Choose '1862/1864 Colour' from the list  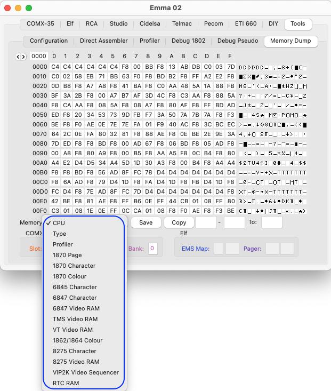(x=77, y=340)
